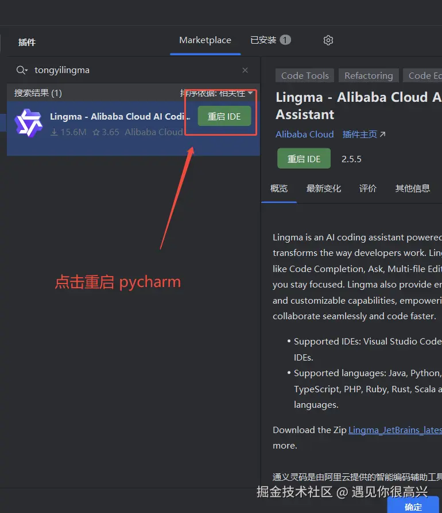442x513 pixels.
Task: Click the 15.6M downloads count
Action: [68, 132]
